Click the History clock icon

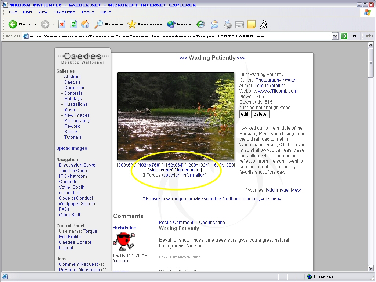point(200,24)
